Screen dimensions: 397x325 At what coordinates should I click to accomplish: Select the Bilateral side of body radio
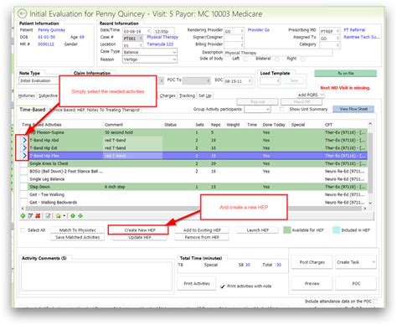[x=277, y=59]
